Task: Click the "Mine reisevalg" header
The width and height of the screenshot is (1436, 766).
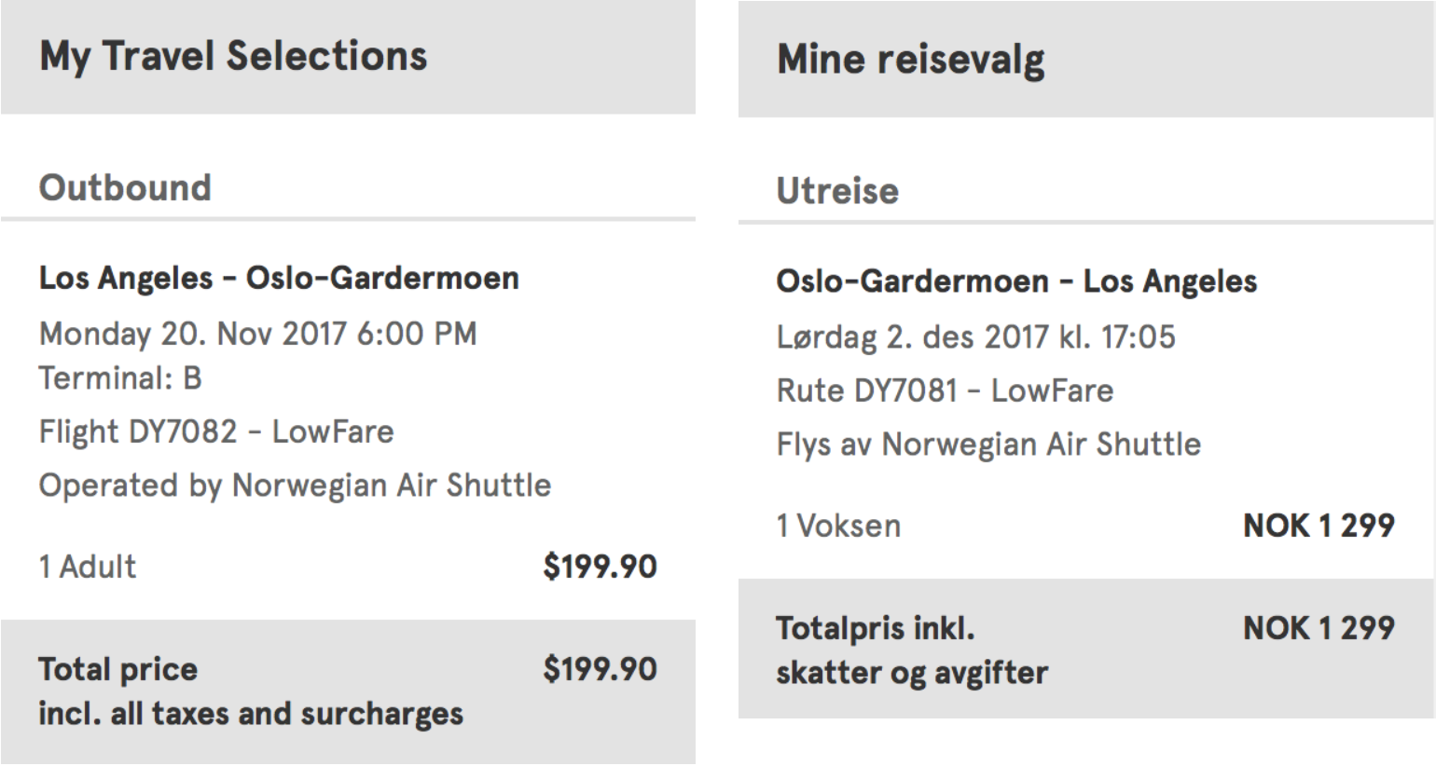Action: click(911, 60)
